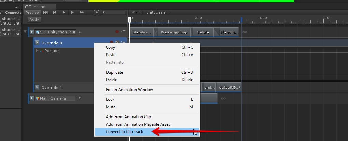Viewport: 348px width, 141px height.
Task: Select the prefab icon in SD_unitychan binding
Action: point(38,32)
